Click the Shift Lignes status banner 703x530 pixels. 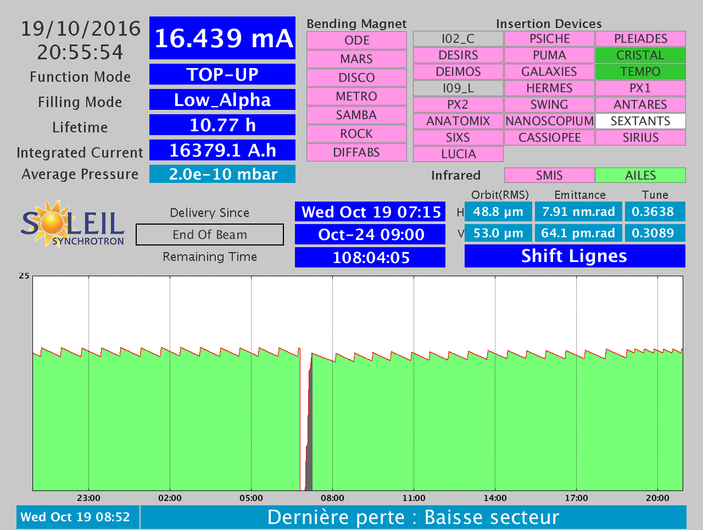point(575,256)
